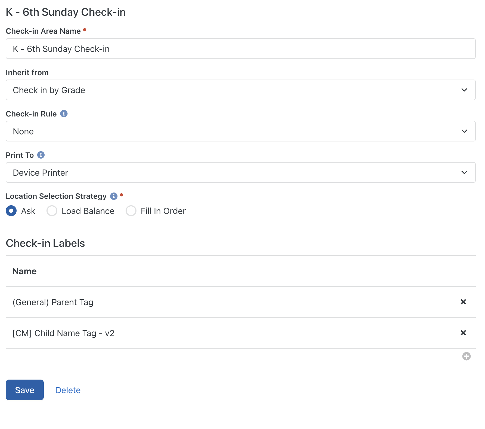Open the Print To dropdown
Image resolution: width=485 pixels, height=429 pixels.
click(241, 172)
